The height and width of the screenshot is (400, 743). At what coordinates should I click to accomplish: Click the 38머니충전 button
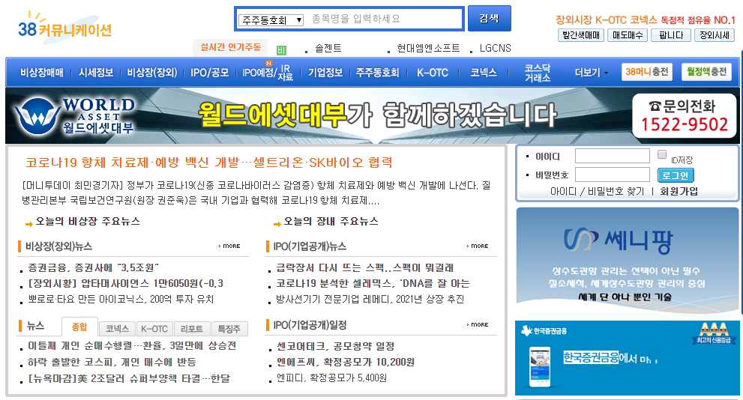click(646, 71)
